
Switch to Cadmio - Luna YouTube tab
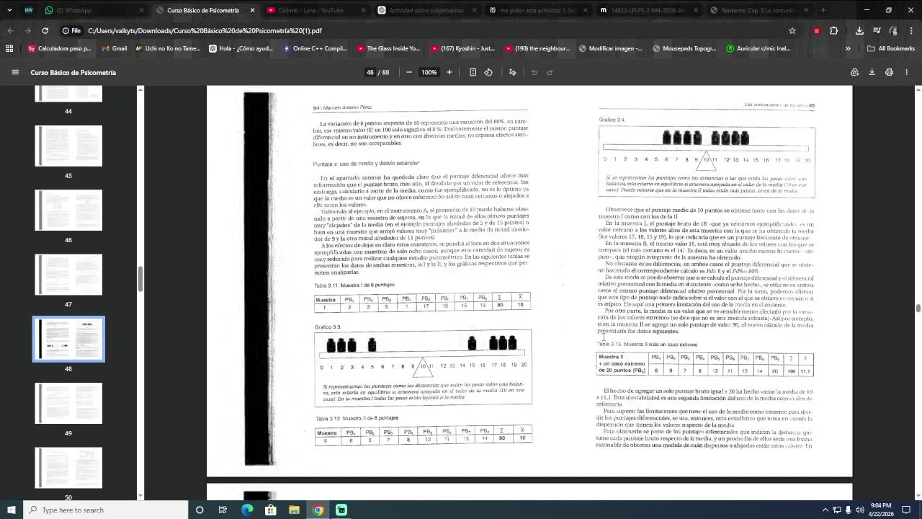315,10
